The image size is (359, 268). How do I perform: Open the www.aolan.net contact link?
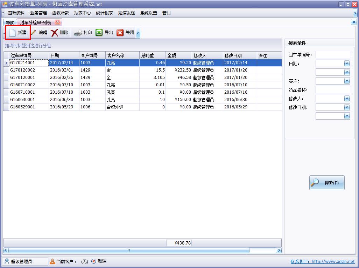(333, 262)
